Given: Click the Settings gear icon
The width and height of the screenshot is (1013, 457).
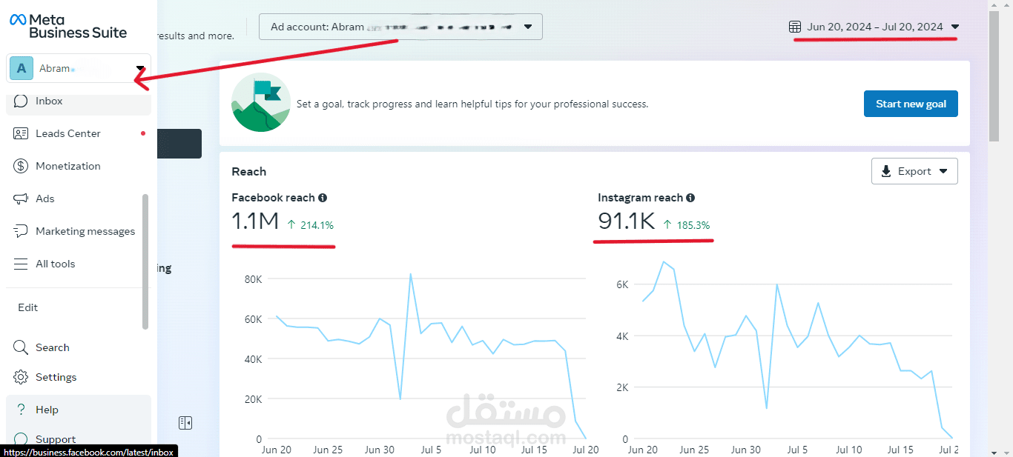Looking at the screenshot, I should coord(21,377).
